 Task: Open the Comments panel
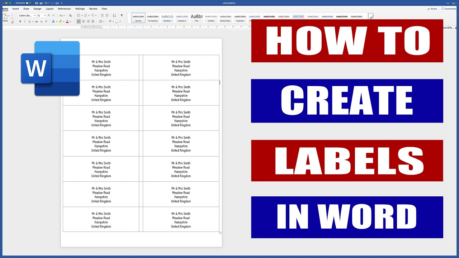coord(449,9)
